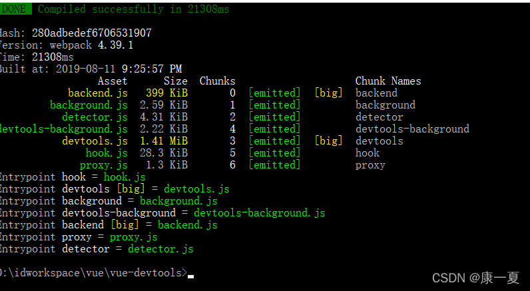Click the build hash value 280adbedef6706531907
Screen dimensions: 530x291
[91, 33]
